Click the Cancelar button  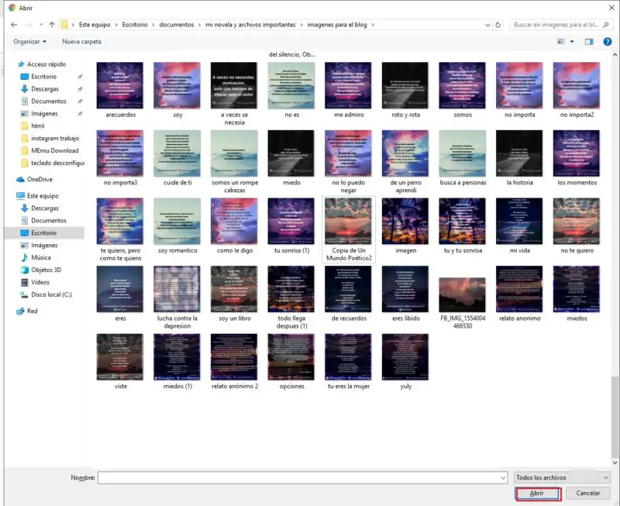click(x=587, y=493)
